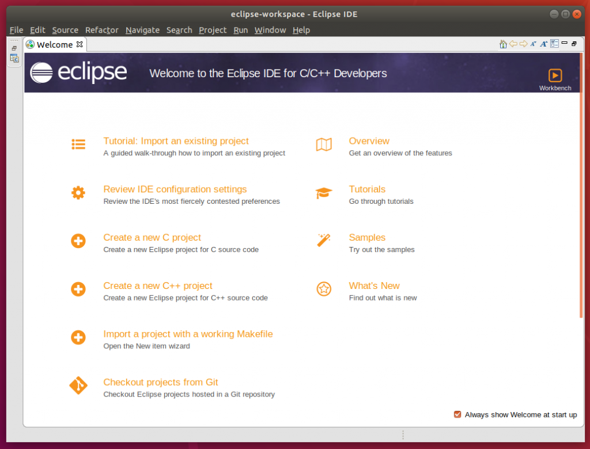Click text 'Find out what is new'
The height and width of the screenshot is (449, 590).
pos(383,298)
